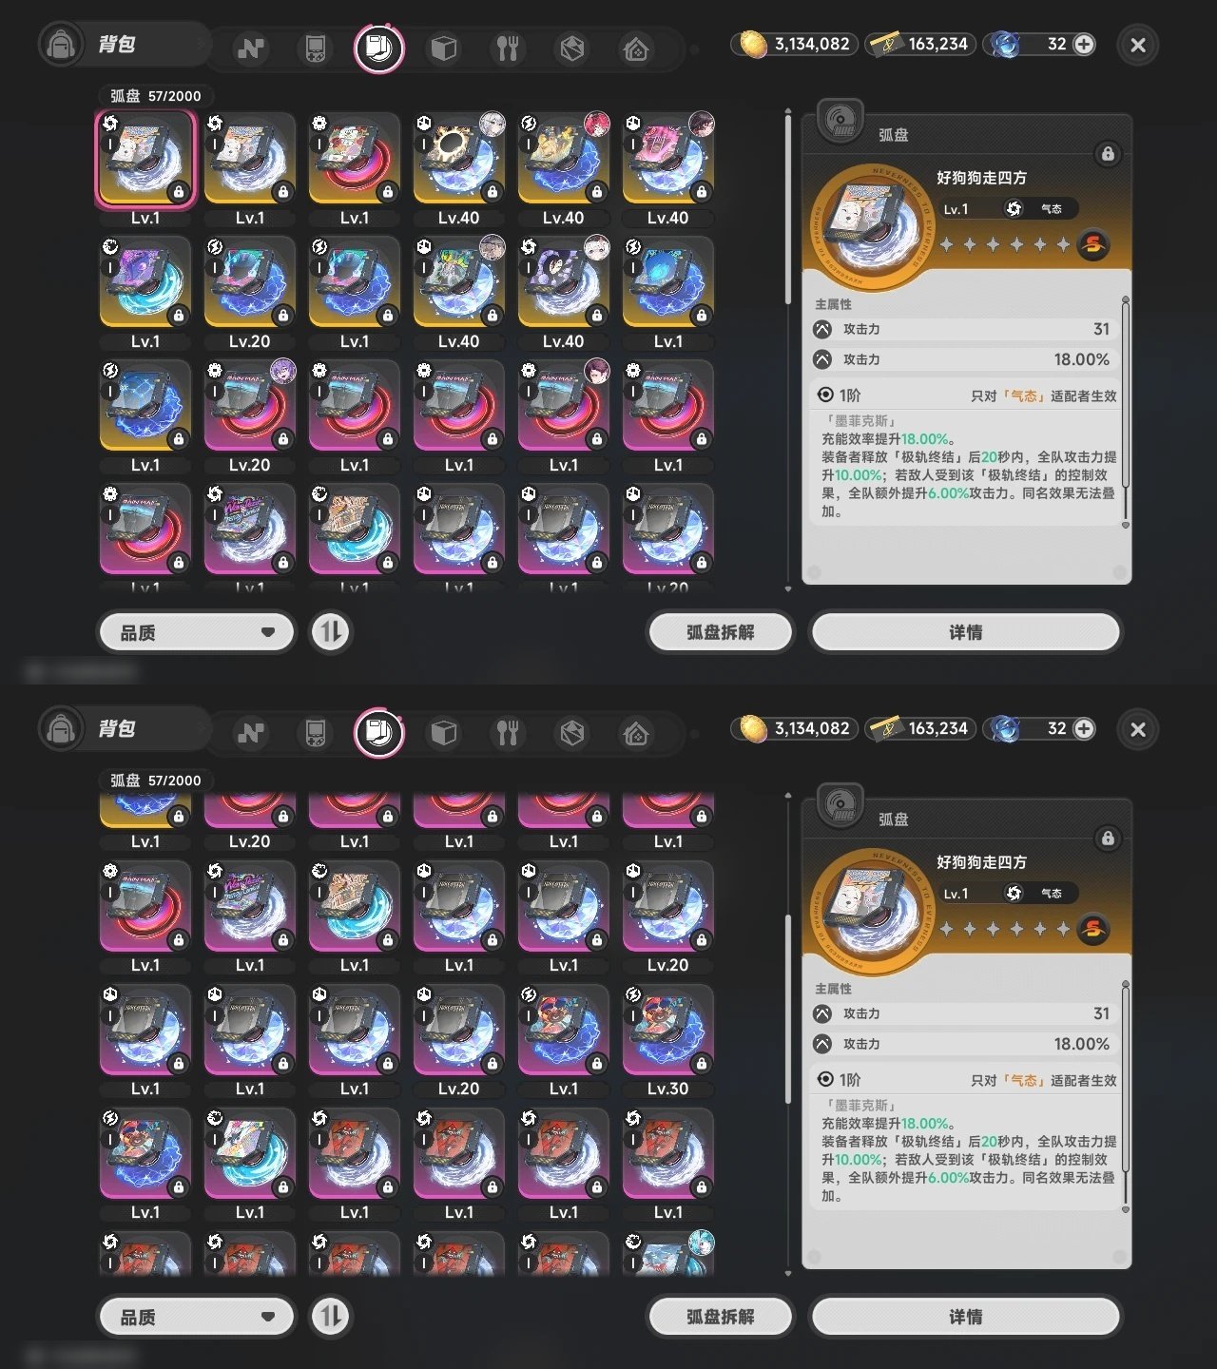Select the first gold Lv.1 disc thumbnail
The height and width of the screenshot is (1369, 1217).
point(145,159)
